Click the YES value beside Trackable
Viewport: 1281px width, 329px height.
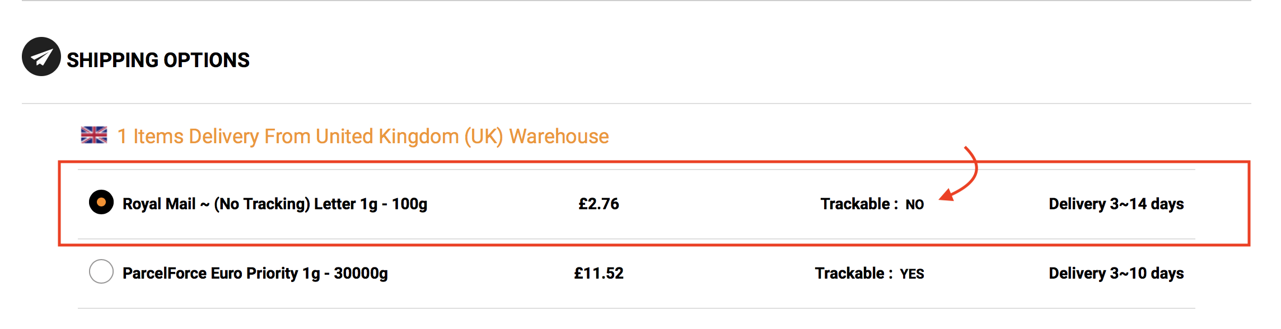point(912,274)
